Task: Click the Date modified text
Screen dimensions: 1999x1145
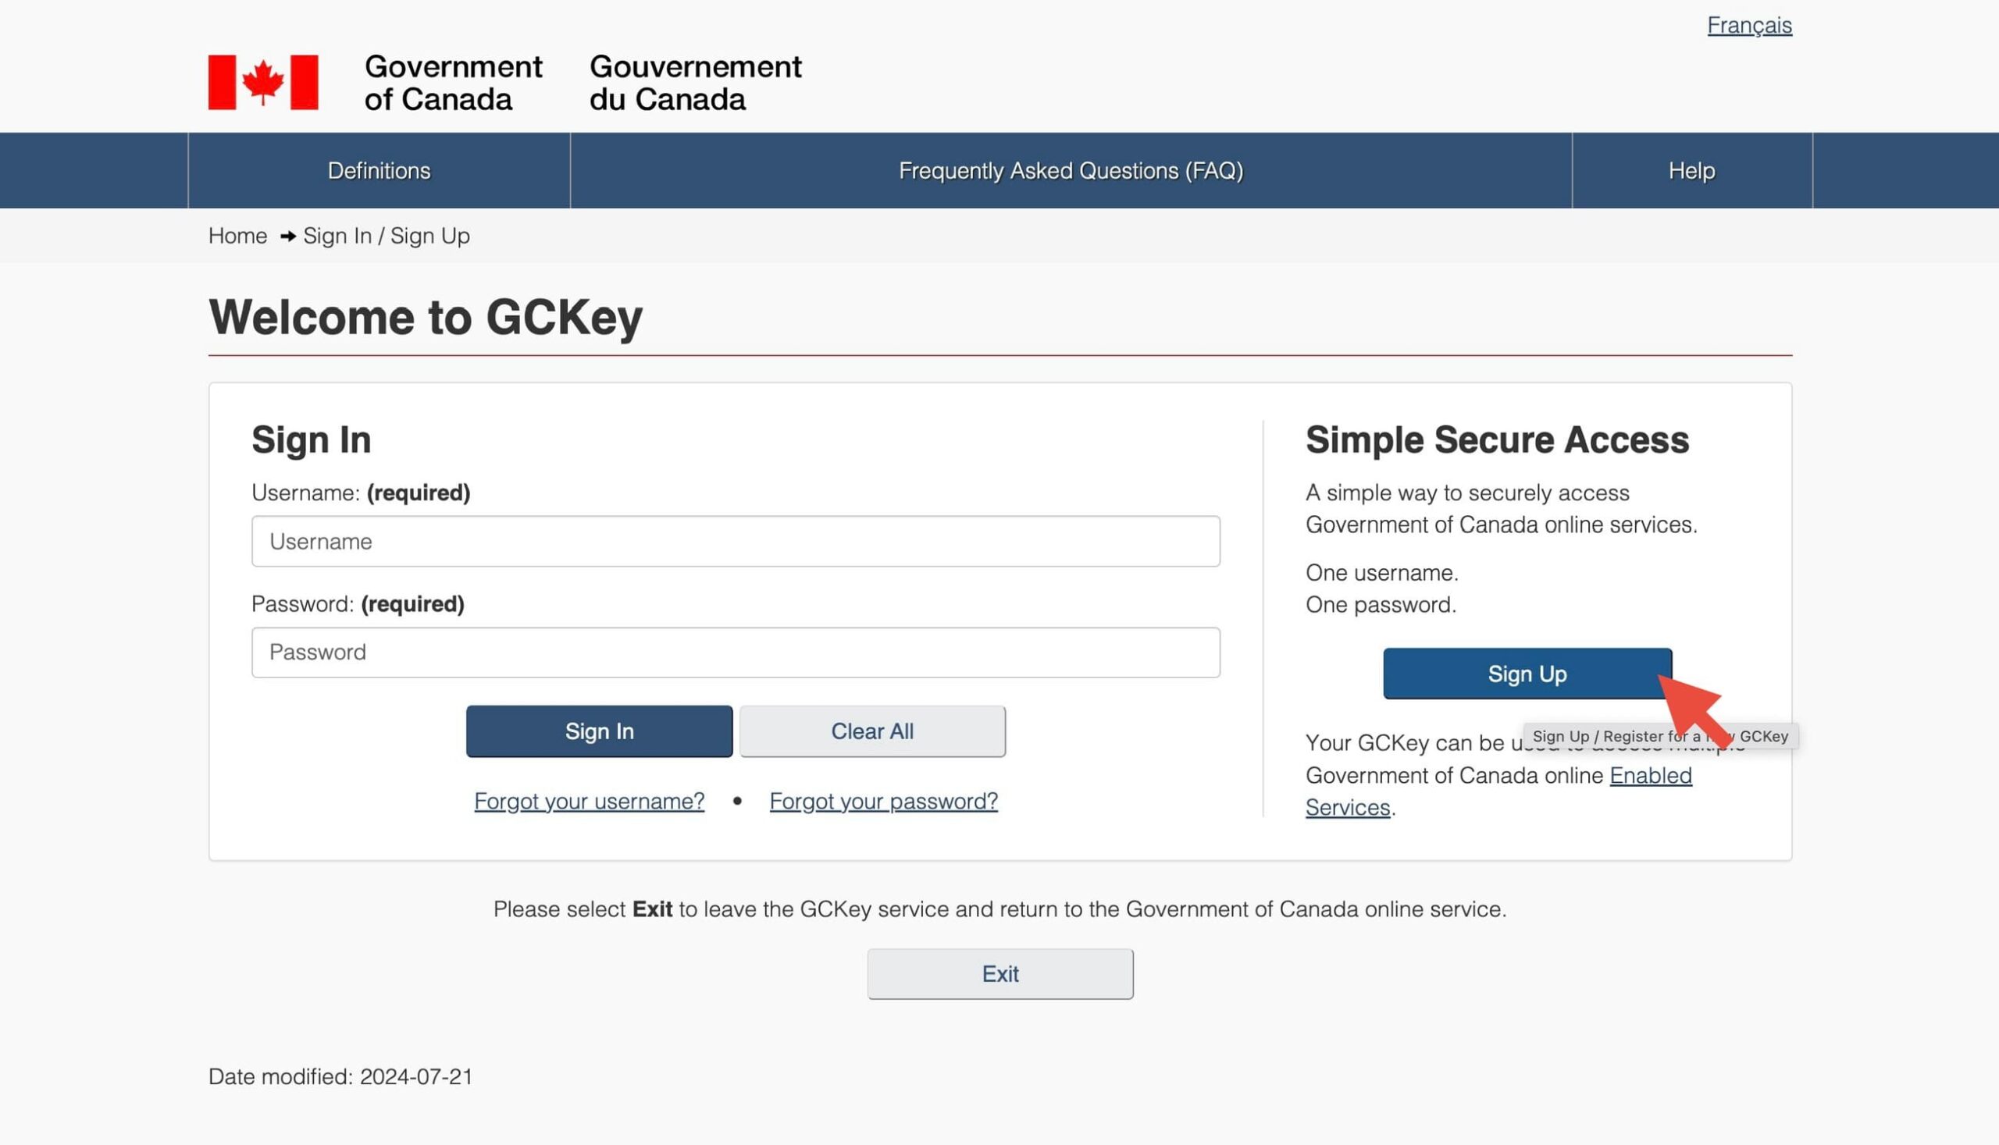Action: tap(340, 1076)
